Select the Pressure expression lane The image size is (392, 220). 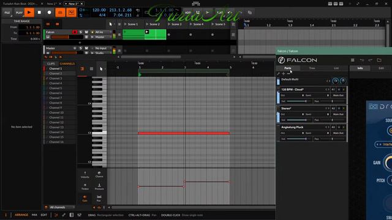tap(99, 186)
